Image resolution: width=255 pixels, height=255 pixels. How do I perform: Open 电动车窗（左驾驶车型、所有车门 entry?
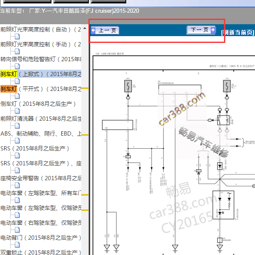[41, 193]
